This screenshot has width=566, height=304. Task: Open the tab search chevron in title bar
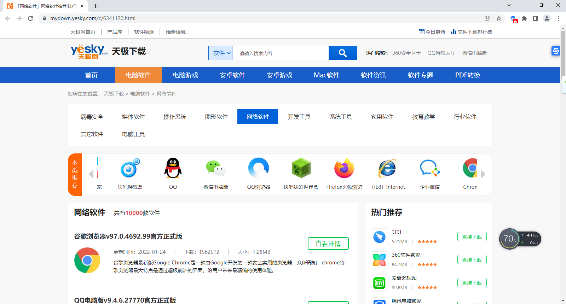509,5
